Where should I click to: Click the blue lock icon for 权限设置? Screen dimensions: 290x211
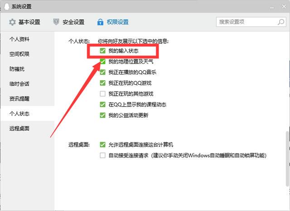coord(100,22)
